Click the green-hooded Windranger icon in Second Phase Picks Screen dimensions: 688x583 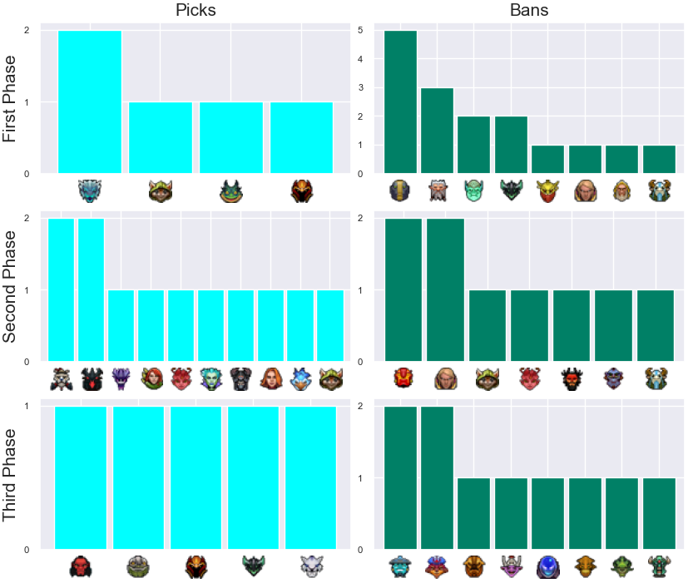(x=151, y=378)
